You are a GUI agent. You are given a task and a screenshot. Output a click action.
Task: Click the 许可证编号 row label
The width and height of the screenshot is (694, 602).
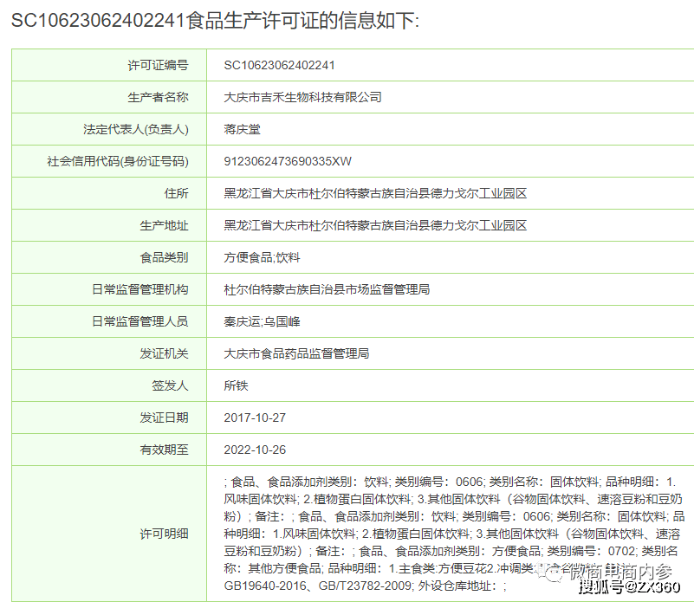click(158, 65)
